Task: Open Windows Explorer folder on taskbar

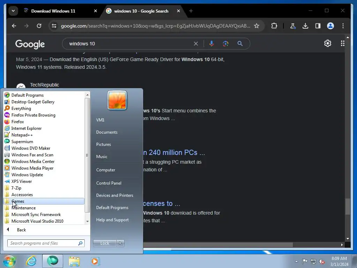Action: (x=74, y=261)
